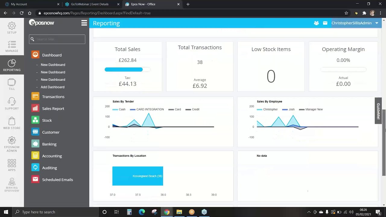The height and width of the screenshot is (217, 386).
Task: Open the Chrome menu three dots
Action: point(380,13)
